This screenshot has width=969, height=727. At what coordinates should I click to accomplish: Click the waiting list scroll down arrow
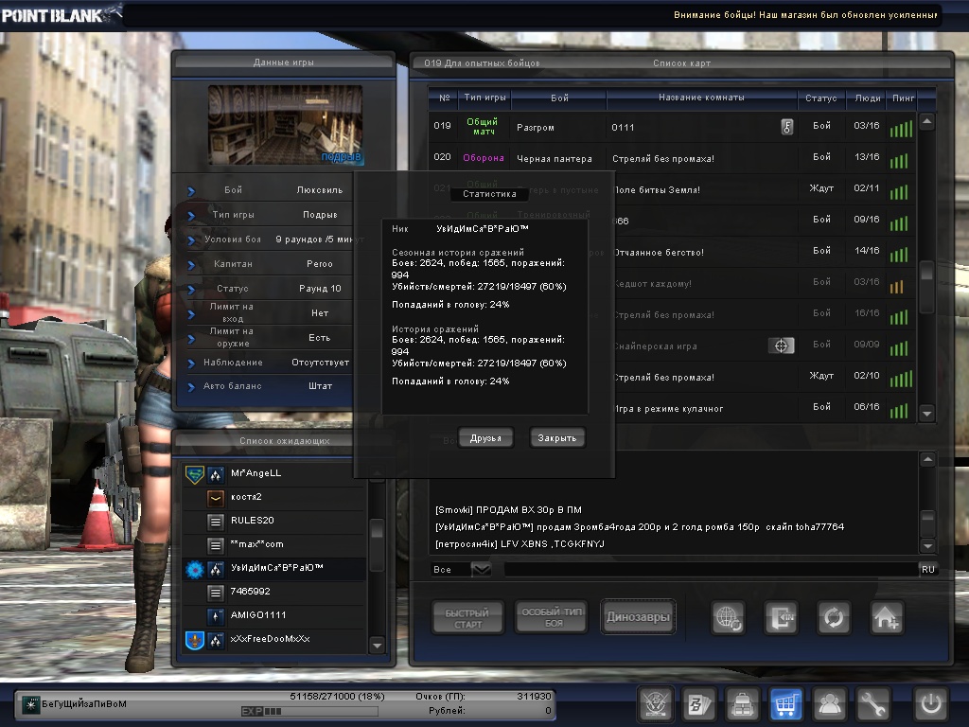[377, 646]
